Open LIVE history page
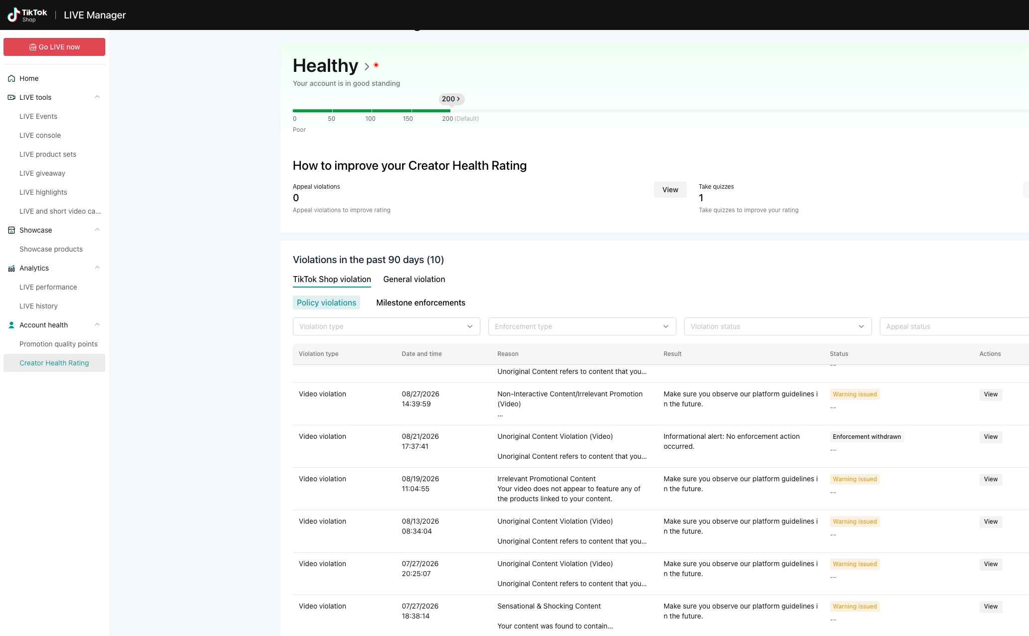This screenshot has width=1029, height=636. click(x=38, y=306)
